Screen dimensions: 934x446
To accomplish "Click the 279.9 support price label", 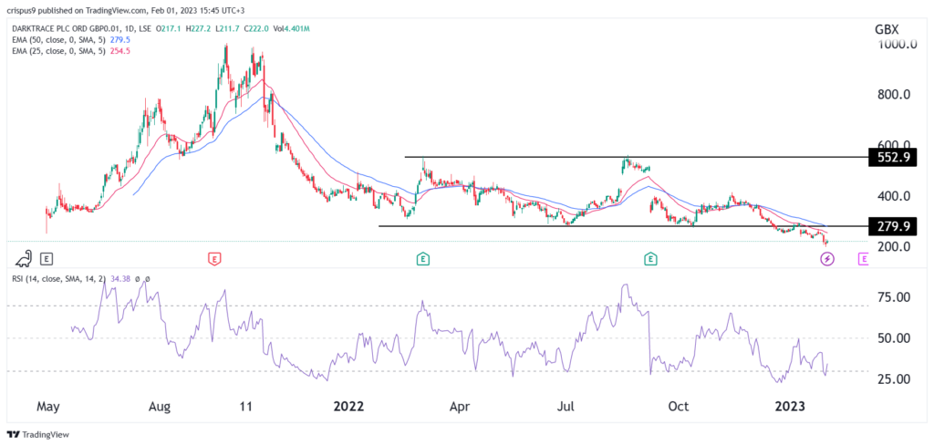I will 893,226.
